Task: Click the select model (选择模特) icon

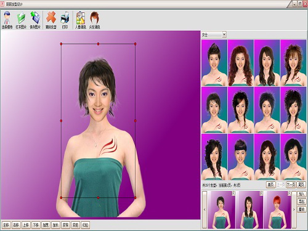Action: 7,20
